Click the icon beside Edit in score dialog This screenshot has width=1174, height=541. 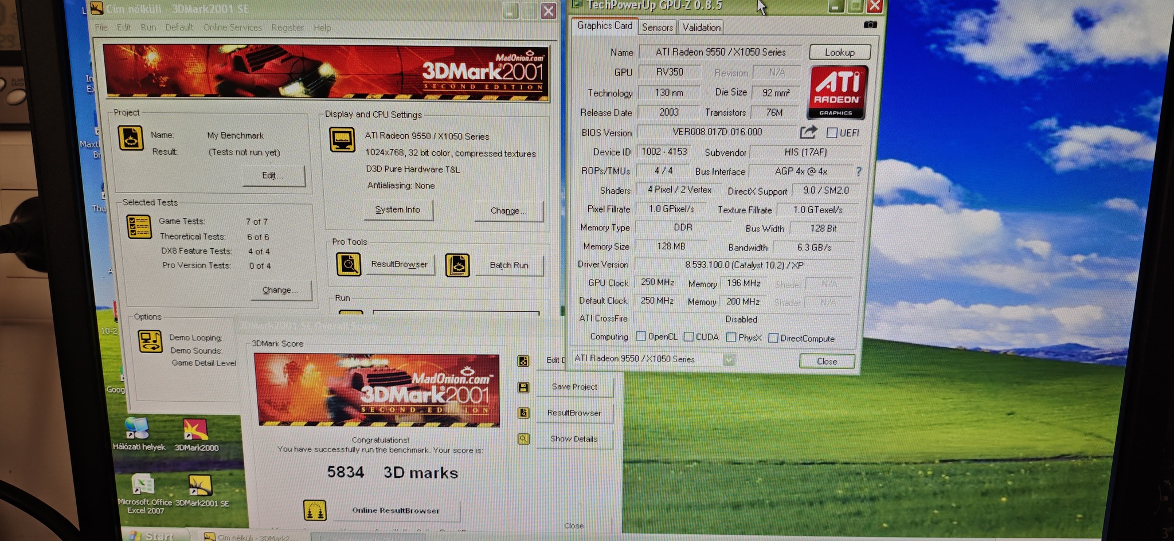coord(523,361)
